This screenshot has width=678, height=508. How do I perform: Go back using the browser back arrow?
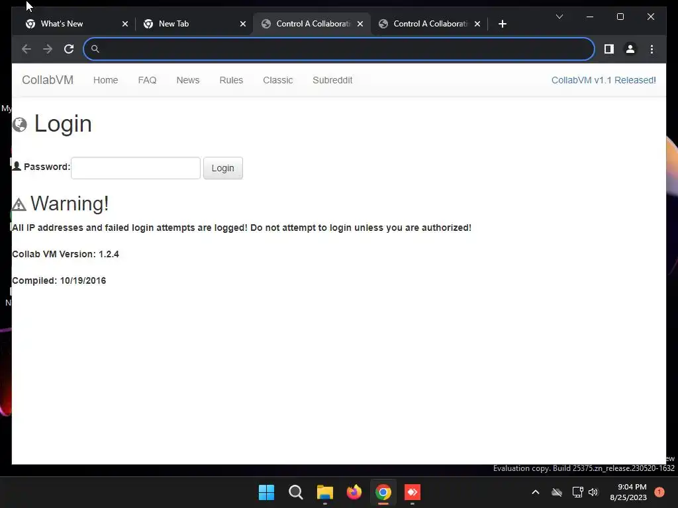26,49
